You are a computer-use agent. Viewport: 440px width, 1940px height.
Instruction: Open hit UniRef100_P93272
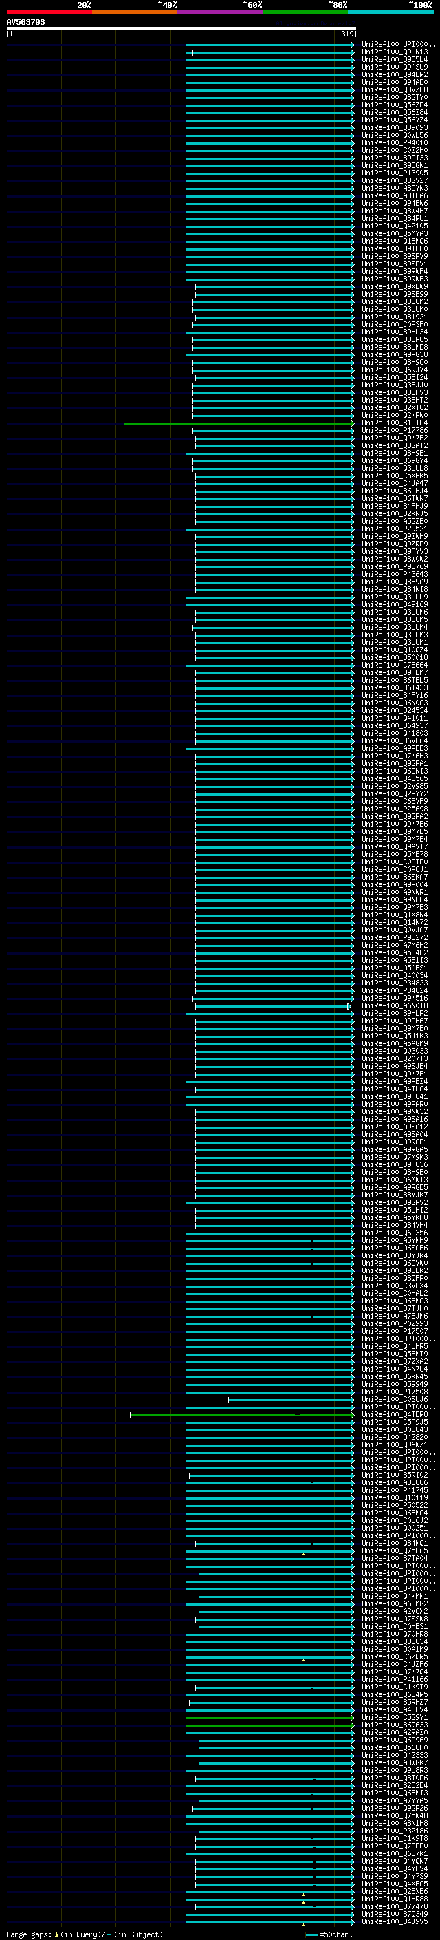[x=394, y=937]
